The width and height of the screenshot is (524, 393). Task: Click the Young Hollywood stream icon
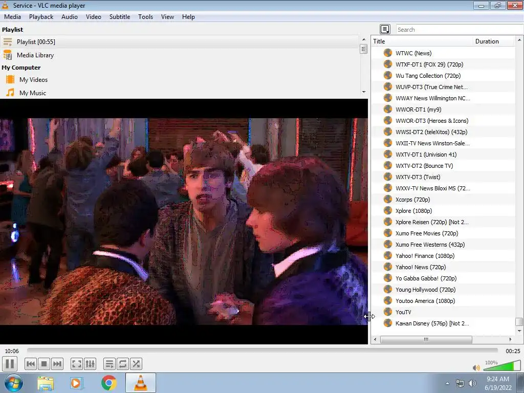coord(388,289)
